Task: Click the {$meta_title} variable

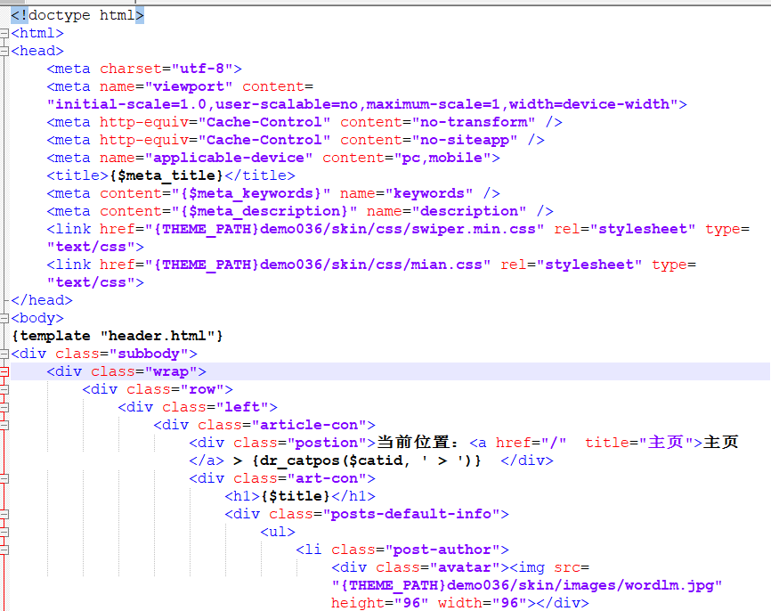Action: 166,175
